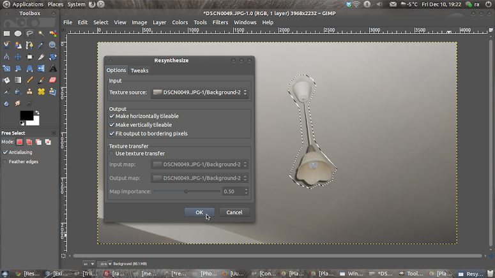This screenshot has height=278, width=495.
Task: Select the Rectangle Select tool
Action: pyautogui.click(x=6, y=33)
